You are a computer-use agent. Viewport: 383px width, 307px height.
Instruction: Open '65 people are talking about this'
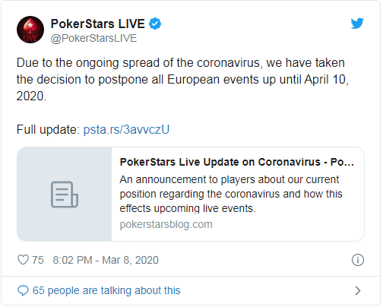106,290
